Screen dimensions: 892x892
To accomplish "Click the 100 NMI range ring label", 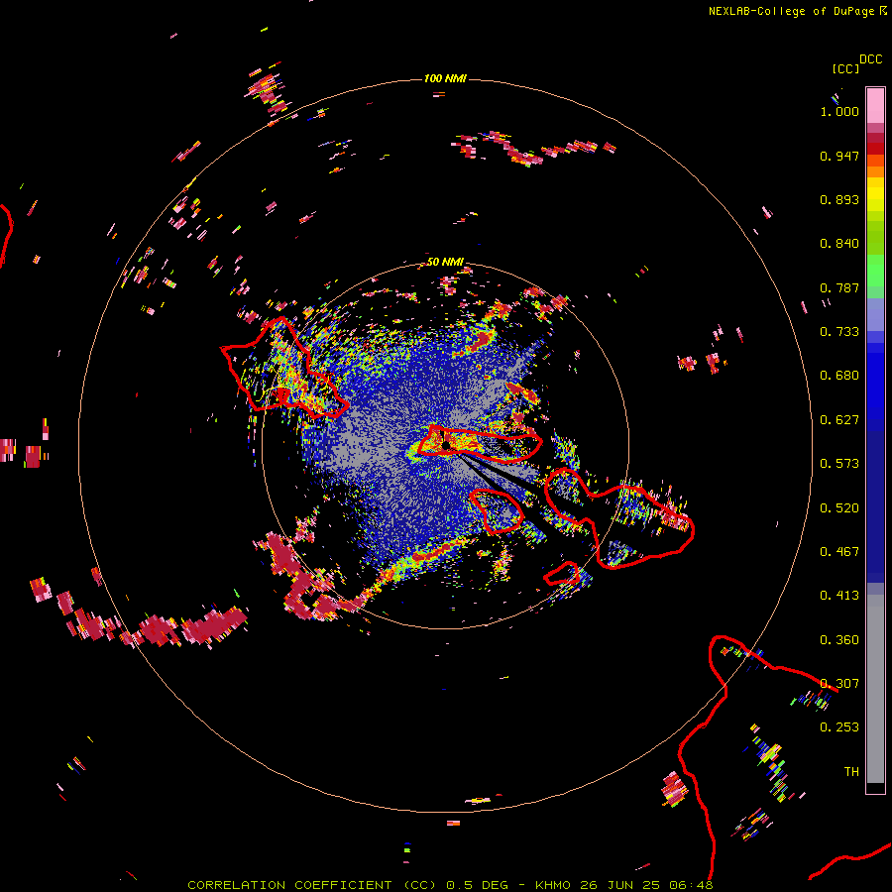I will point(445,78).
